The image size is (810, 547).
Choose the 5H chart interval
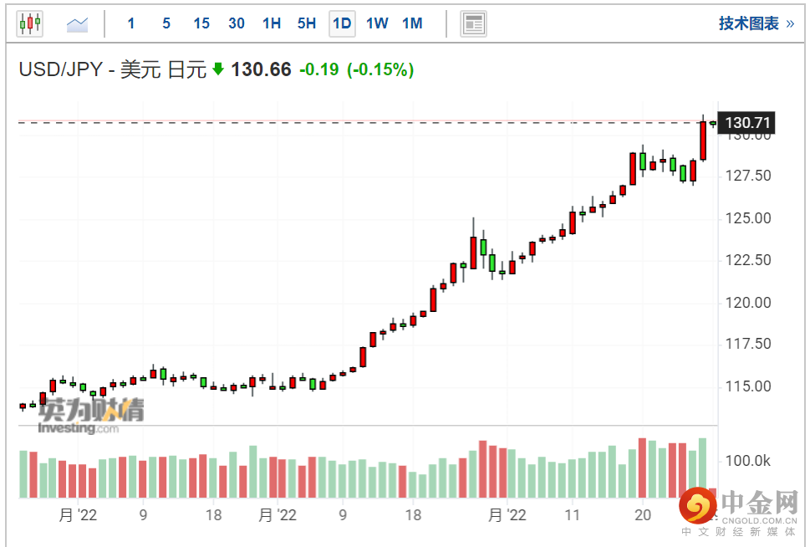tap(307, 23)
